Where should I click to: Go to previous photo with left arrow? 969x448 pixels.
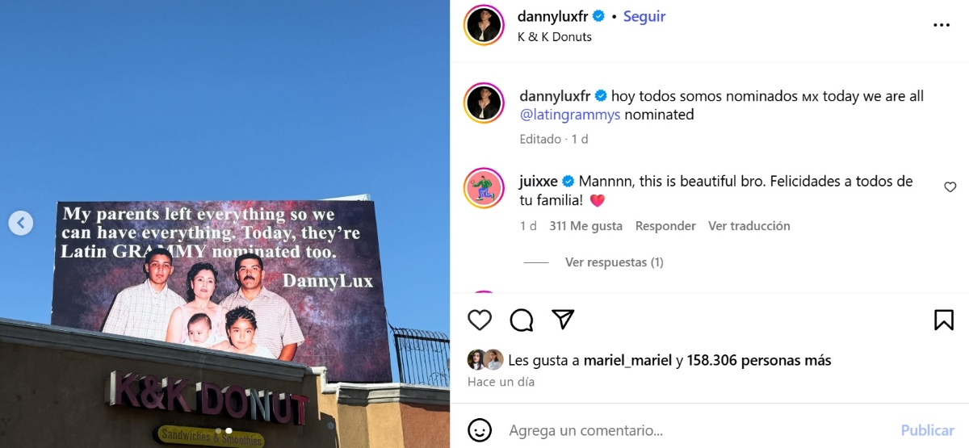pyautogui.click(x=21, y=223)
